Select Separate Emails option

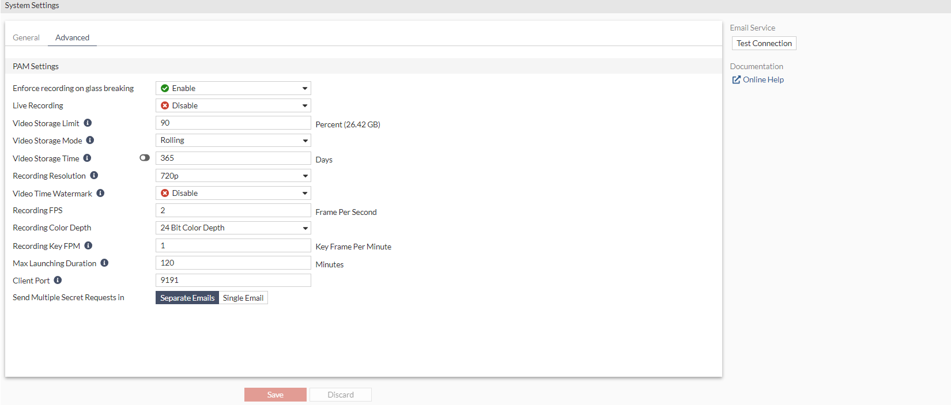tap(187, 298)
